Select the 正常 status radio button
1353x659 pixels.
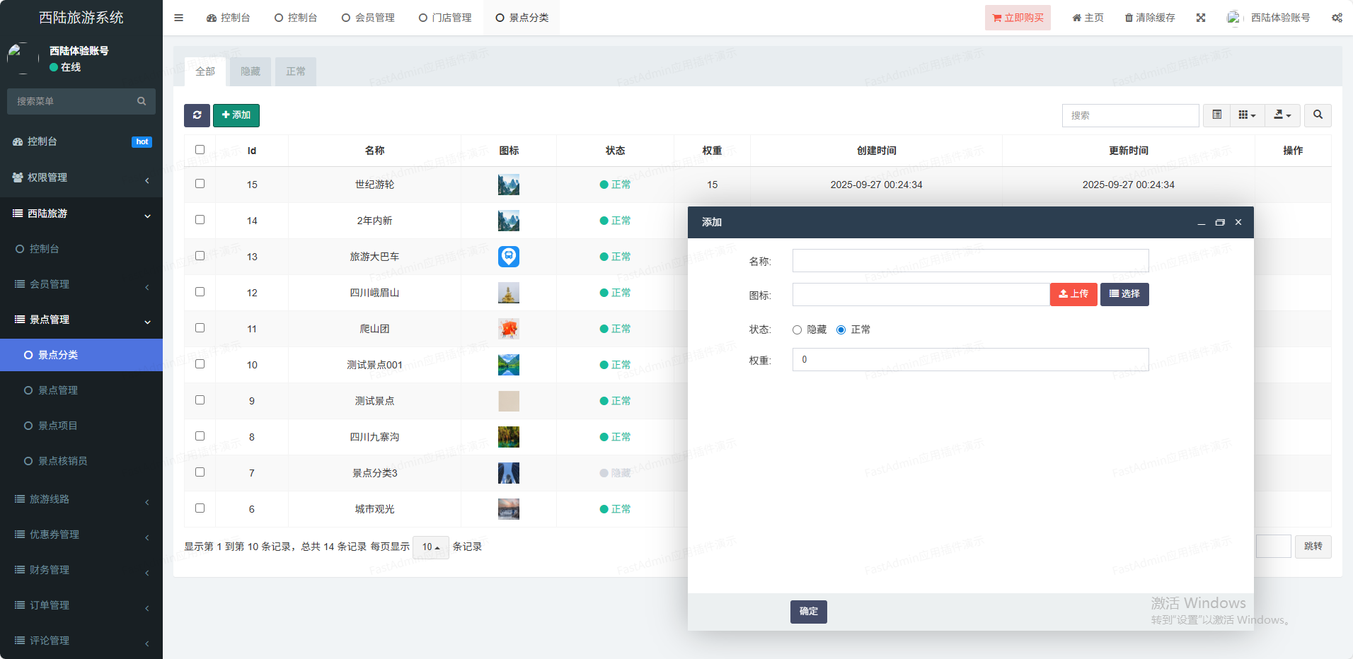pos(841,330)
